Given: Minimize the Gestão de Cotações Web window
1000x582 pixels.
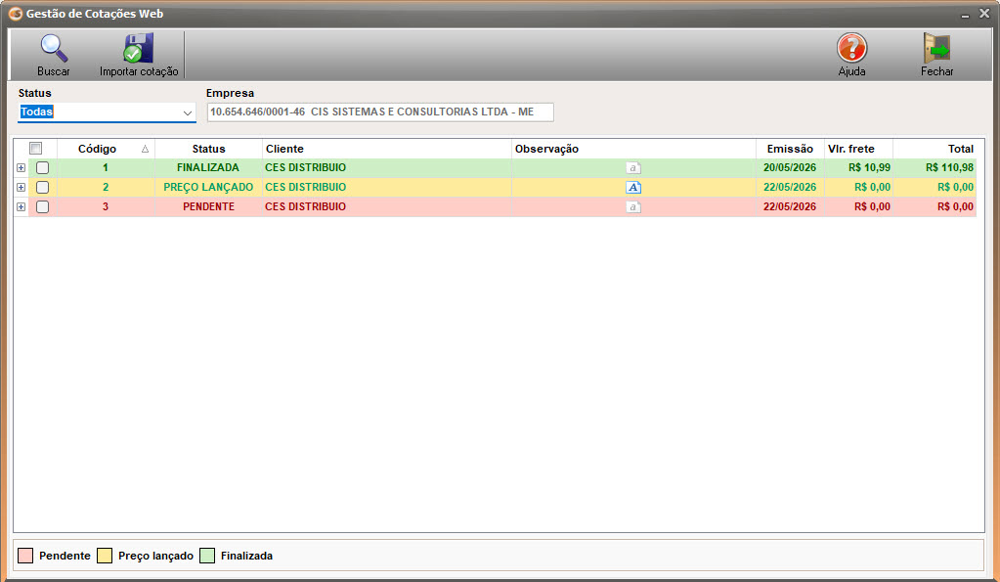Looking at the screenshot, I should [965, 14].
